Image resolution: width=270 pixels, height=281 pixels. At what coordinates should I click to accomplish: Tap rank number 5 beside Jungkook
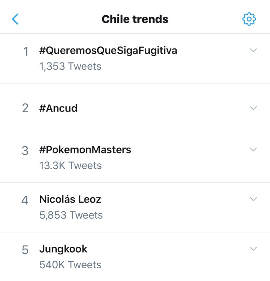click(25, 250)
